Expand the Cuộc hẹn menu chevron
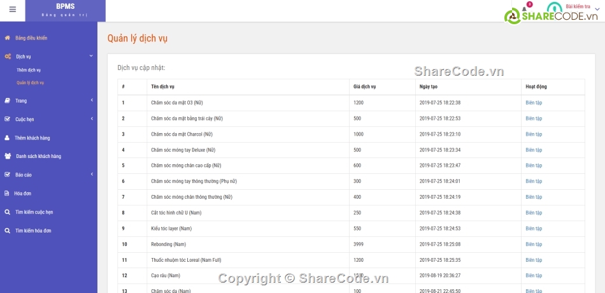Screen dimensions: 605x293 pos(92,119)
